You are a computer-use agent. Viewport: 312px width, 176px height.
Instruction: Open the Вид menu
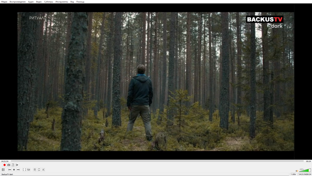[x=72, y=2]
